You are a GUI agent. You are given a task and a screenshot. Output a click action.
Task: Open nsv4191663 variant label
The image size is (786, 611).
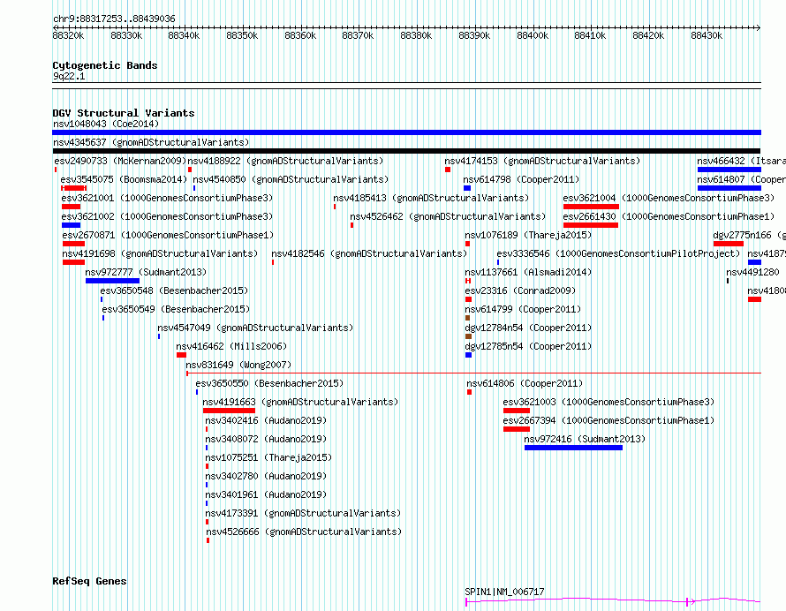tap(300, 402)
